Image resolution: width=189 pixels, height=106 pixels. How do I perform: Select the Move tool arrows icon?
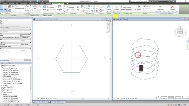click(x=83, y=10)
